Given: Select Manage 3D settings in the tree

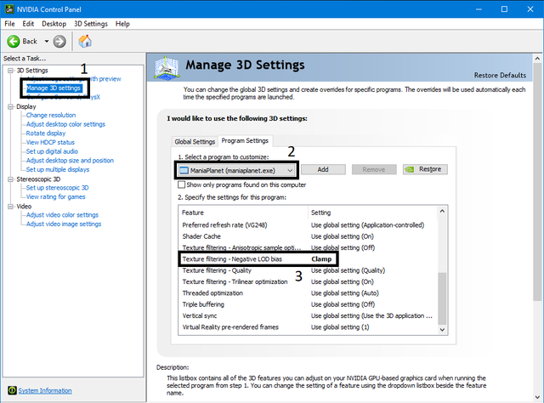Looking at the screenshot, I should coord(54,88).
